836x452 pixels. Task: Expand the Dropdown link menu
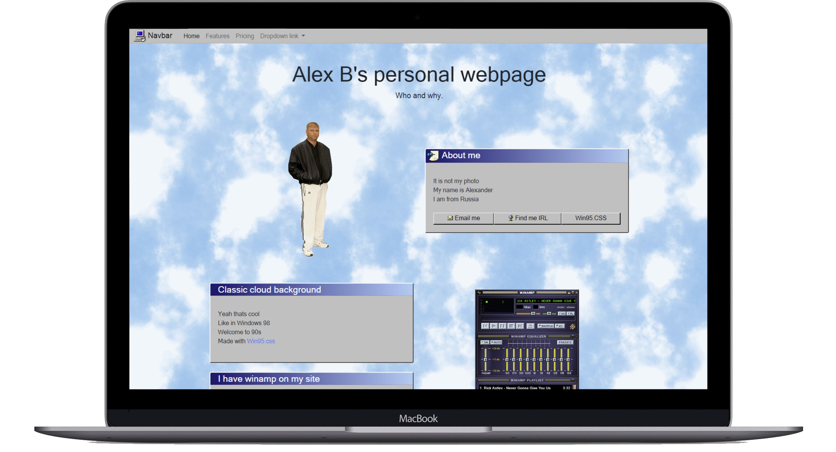pyautogui.click(x=282, y=36)
